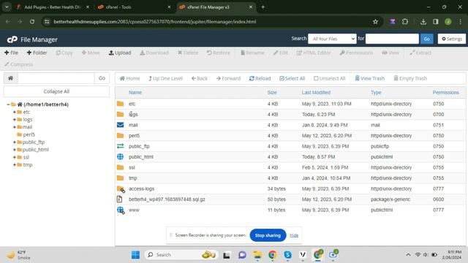Click the ssl folder icon in list
The height and width of the screenshot is (263, 468).
(x=120, y=167)
